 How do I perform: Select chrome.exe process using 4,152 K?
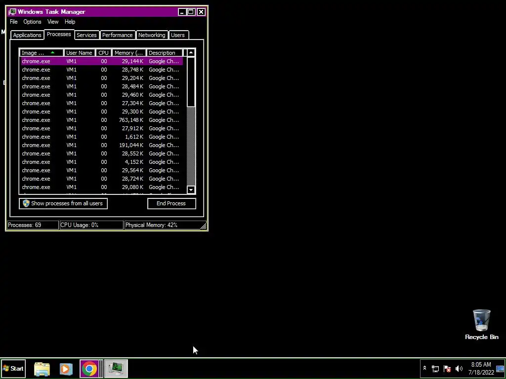(102, 162)
